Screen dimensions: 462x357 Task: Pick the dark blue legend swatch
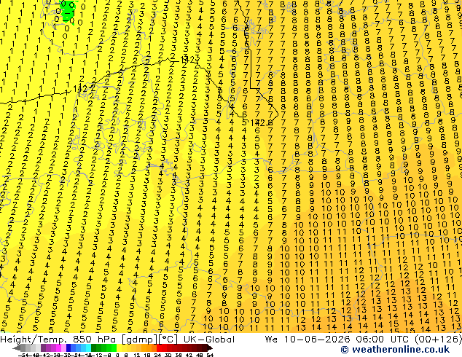pos(68,348)
